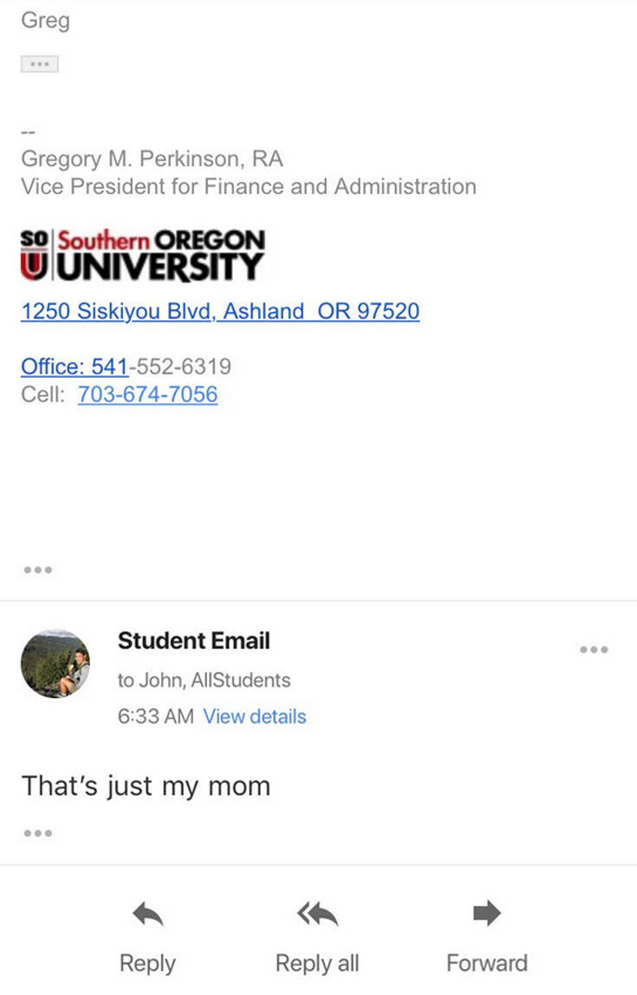Tap the Office: 541 phone link
637x995 pixels.
point(75,367)
